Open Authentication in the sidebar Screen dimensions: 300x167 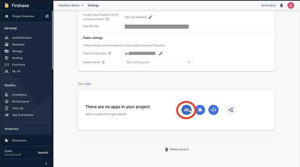point(21,38)
